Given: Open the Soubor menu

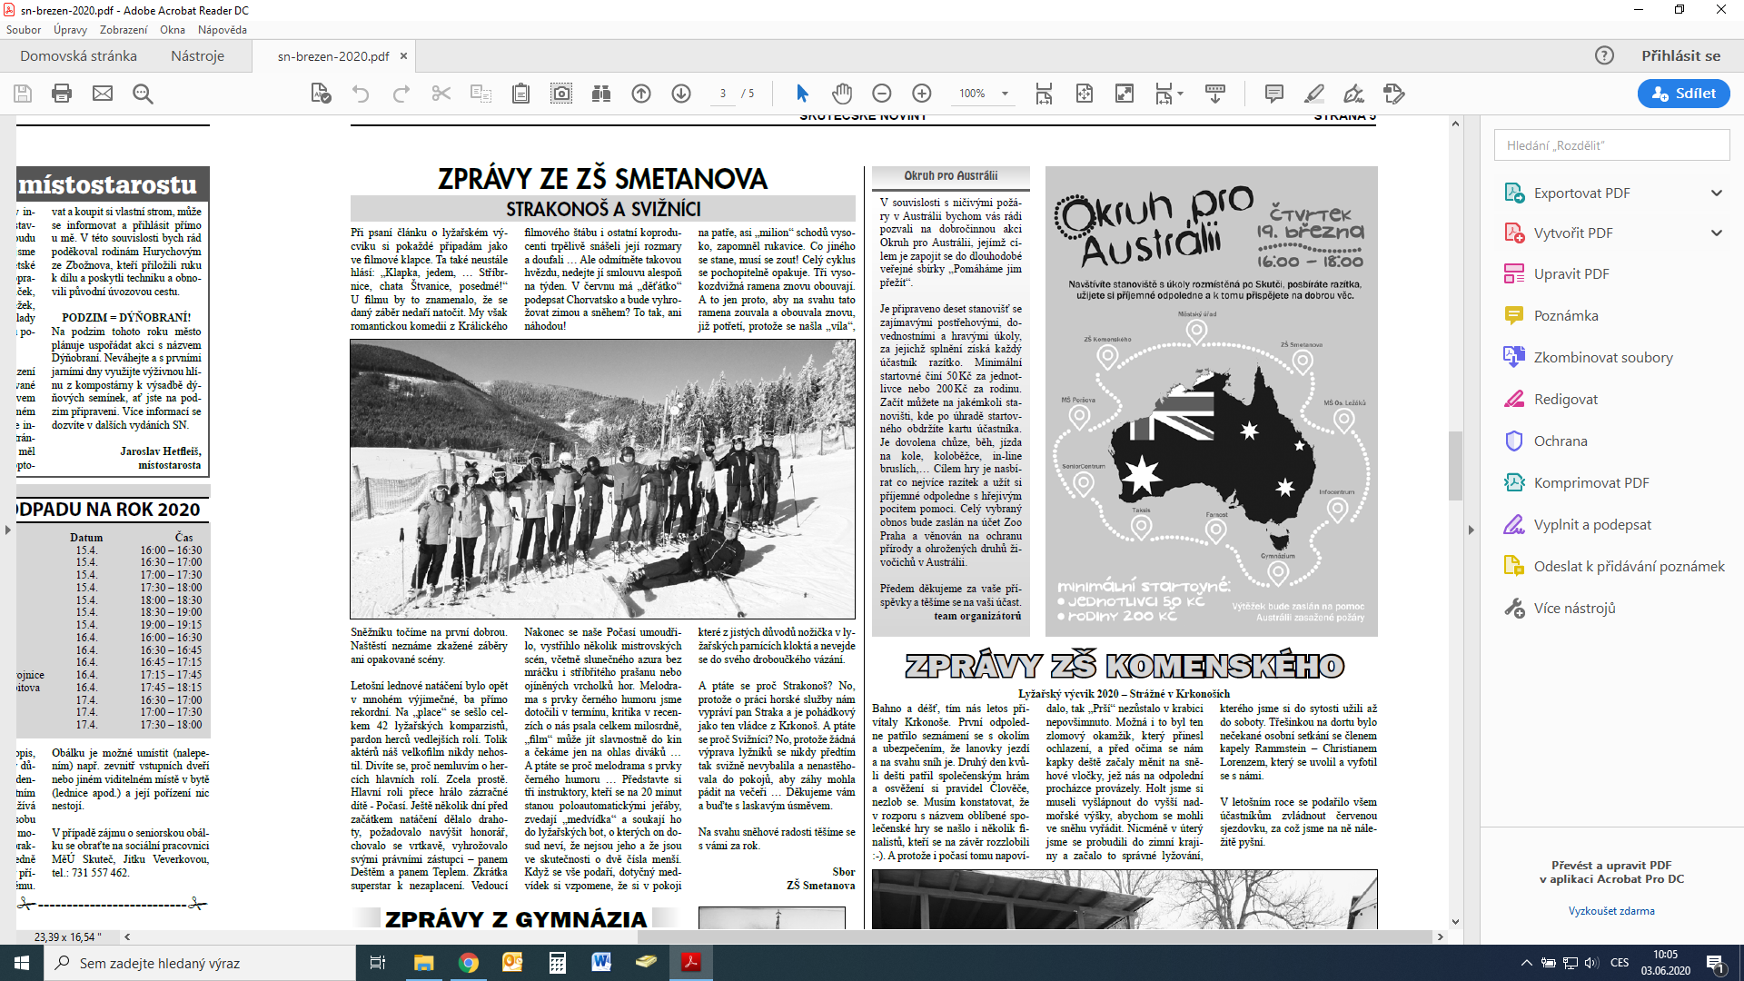Looking at the screenshot, I should click(24, 30).
